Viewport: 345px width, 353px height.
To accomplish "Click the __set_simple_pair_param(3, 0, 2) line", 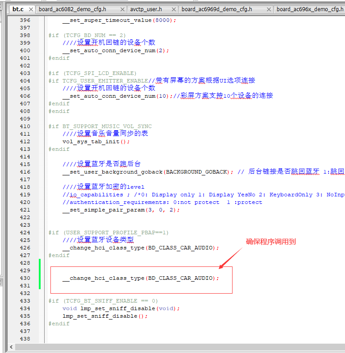I will click(x=121, y=210).
